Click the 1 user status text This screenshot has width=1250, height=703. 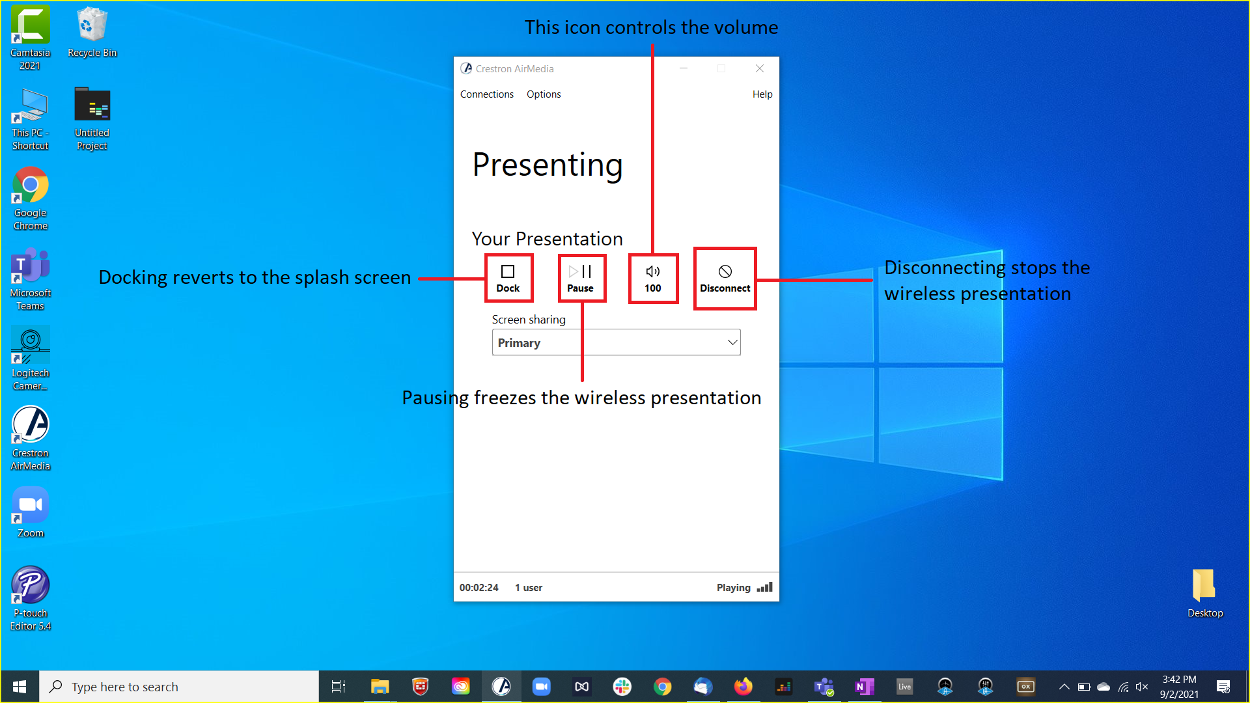528,588
